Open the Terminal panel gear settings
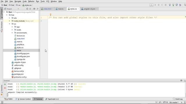Image resolution: width=186 pixels, height=104 pixels. coord(181,80)
